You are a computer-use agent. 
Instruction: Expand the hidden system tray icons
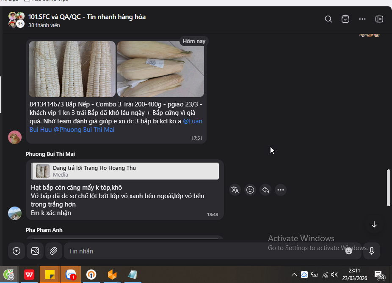(294, 275)
